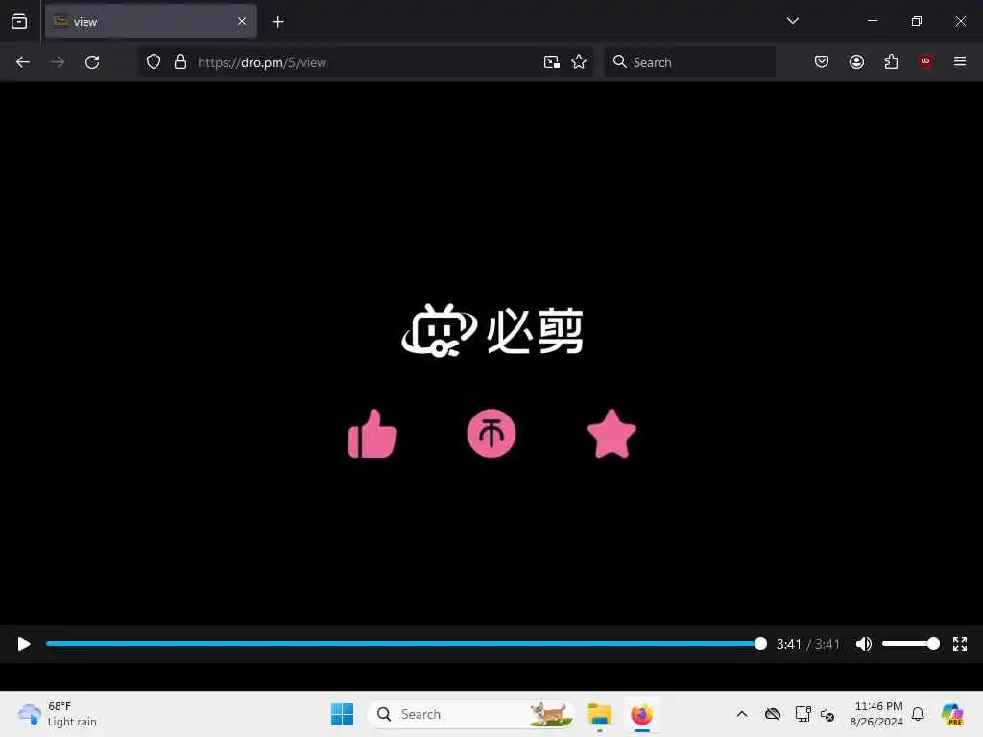Close the 'view' tab
The width and height of the screenshot is (983, 737).
click(x=241, y=22)
